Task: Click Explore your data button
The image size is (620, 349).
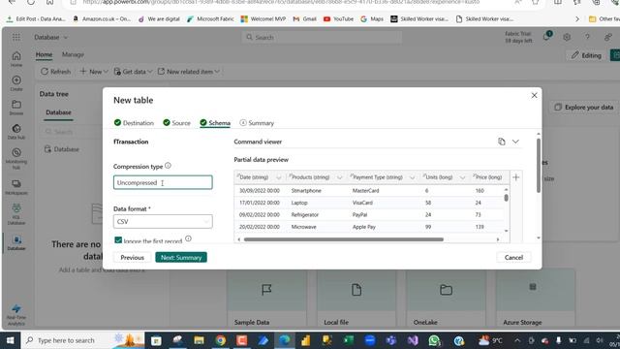Action: (x=583, y=108)
